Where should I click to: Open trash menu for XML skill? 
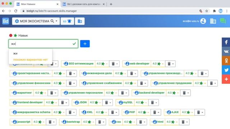tap(114, 112)
